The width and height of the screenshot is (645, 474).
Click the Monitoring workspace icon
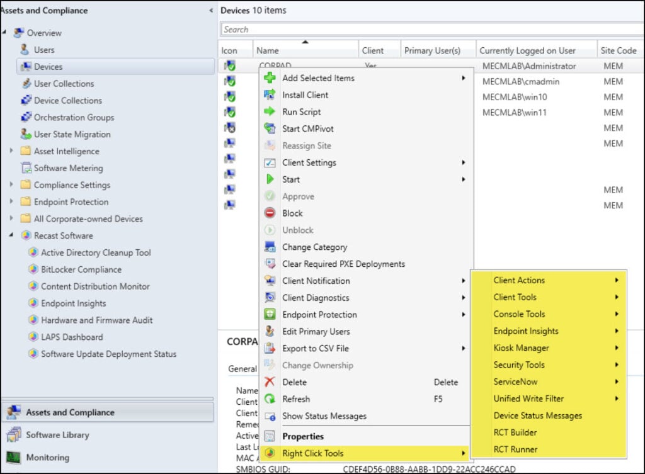(13, 457)
